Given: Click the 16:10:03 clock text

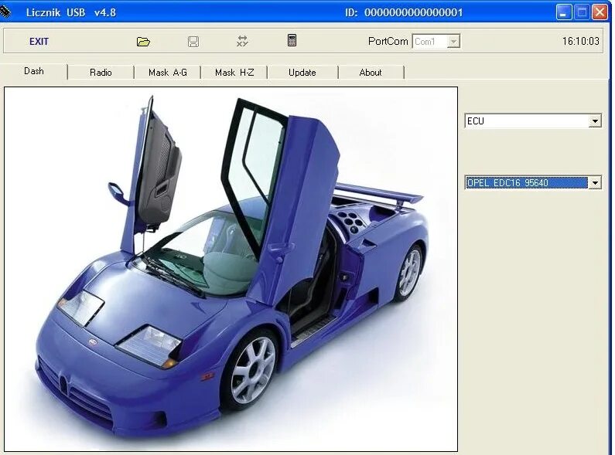Looking at the screenshot, I should click(x=580, y=41).
